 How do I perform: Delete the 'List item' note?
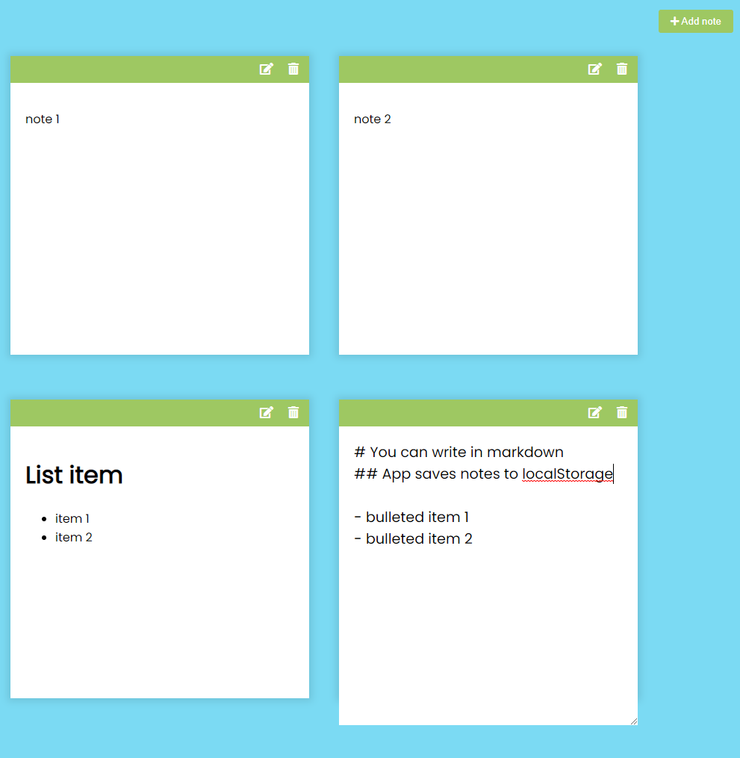pos(293,412)
